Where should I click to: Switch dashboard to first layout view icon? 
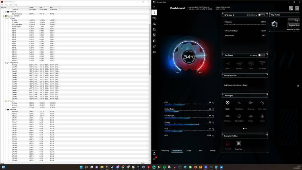point(291,8)
